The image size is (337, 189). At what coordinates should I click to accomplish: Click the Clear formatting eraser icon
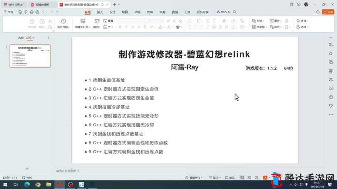181,21
